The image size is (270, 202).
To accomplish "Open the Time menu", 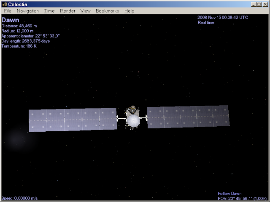I will [x=49, y=11].
